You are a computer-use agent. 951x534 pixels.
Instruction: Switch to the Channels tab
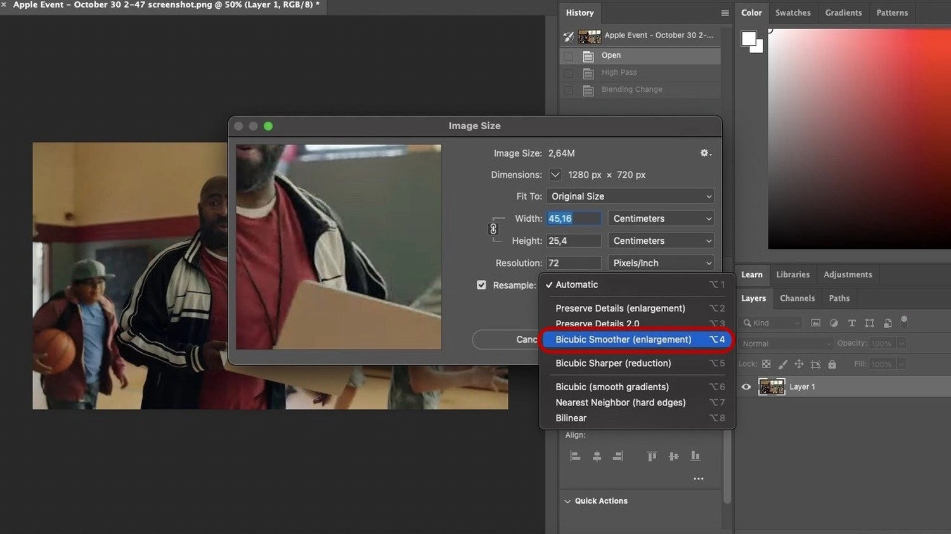[x=797, y=298]
